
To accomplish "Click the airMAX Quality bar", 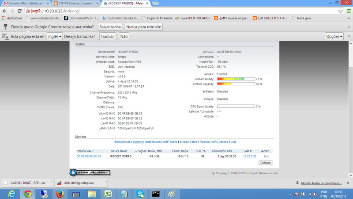I will point(236,79).
